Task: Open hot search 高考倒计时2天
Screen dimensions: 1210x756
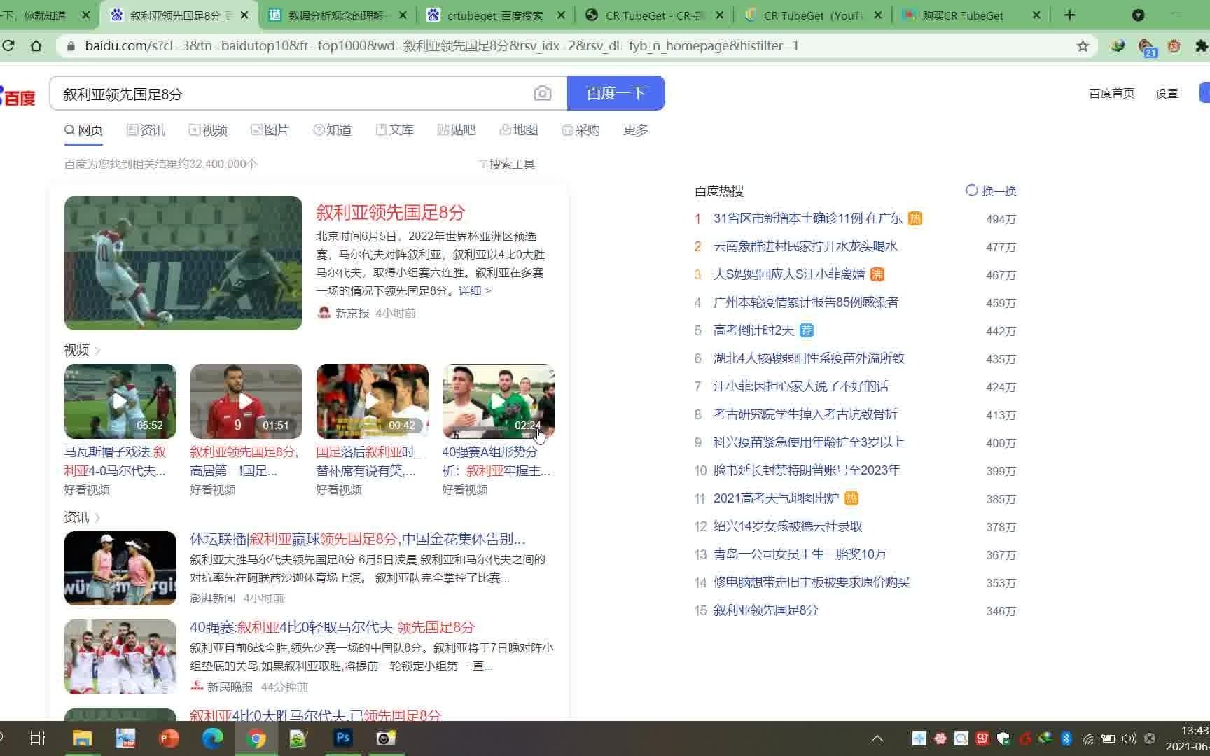Action: coord(753,330)
